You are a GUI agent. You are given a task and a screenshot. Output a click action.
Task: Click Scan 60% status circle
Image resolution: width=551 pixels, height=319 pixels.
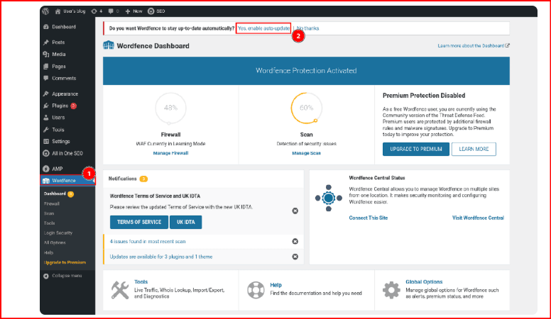[x=306, y=108]
